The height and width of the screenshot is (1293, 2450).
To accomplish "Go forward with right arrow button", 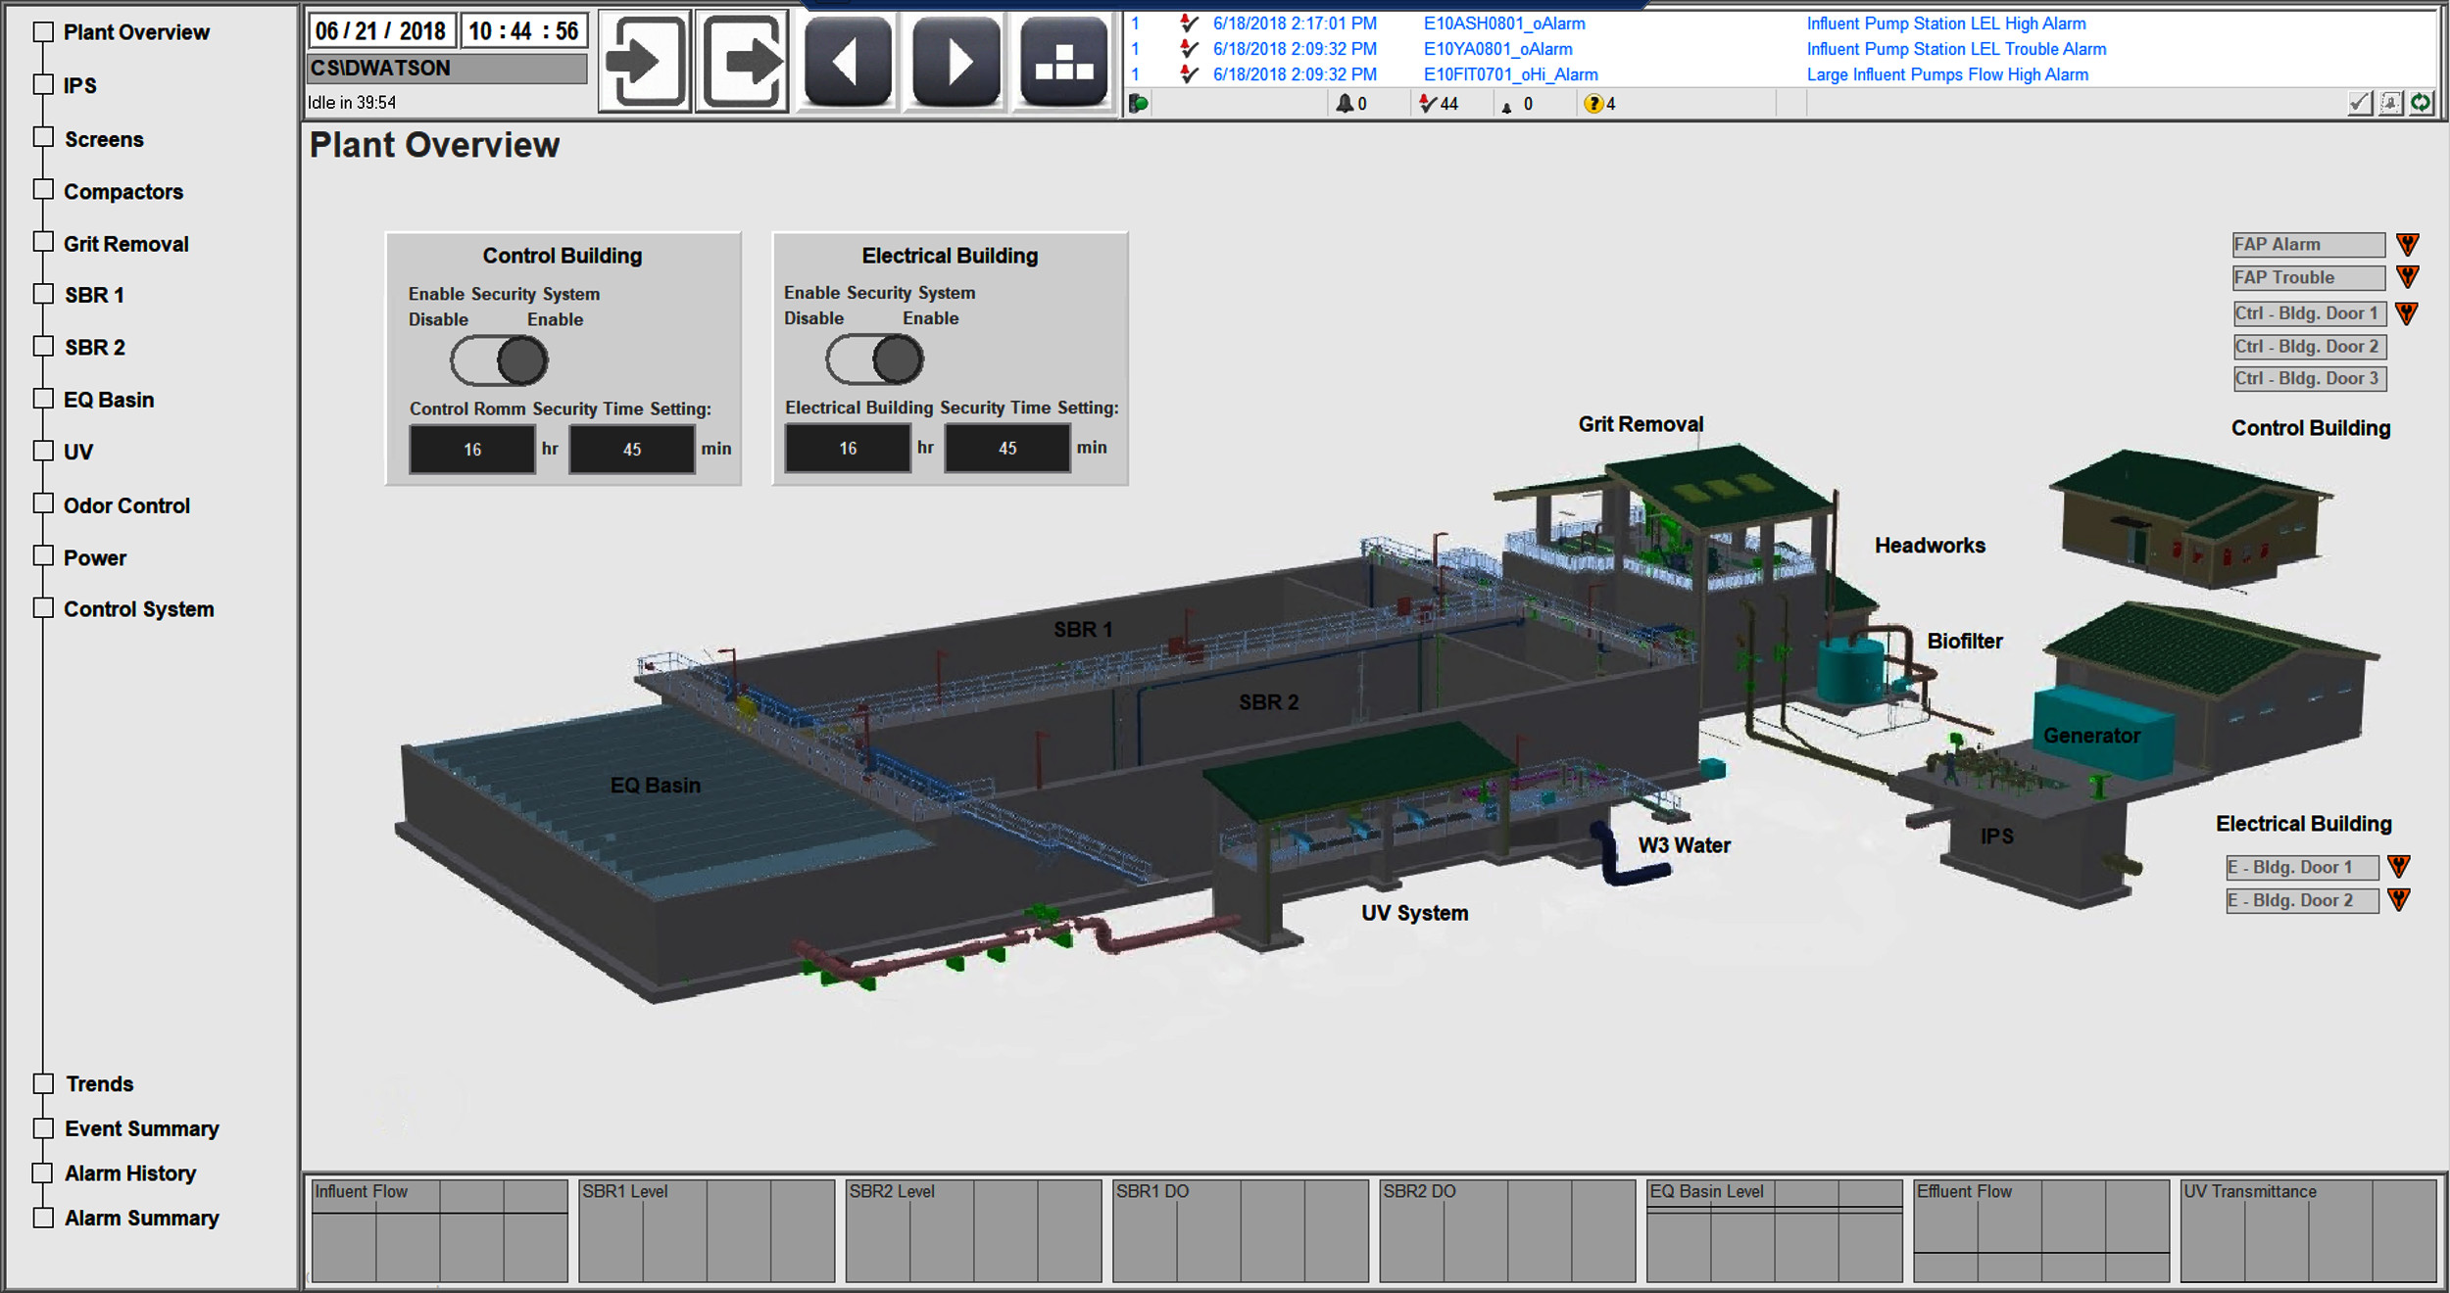I will pyautogui.click(x=955, y=62).
